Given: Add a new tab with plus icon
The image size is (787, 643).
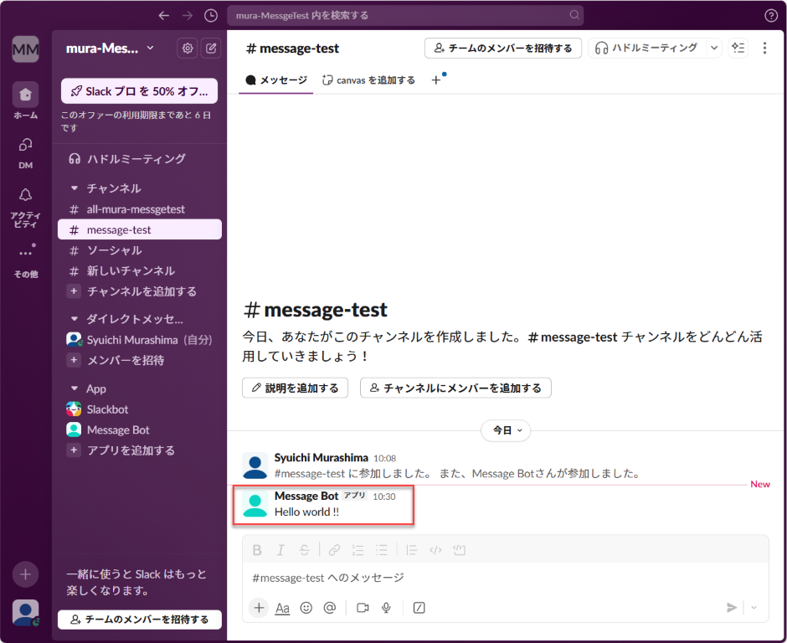Looking at the screenshot, I should point(436,80).
